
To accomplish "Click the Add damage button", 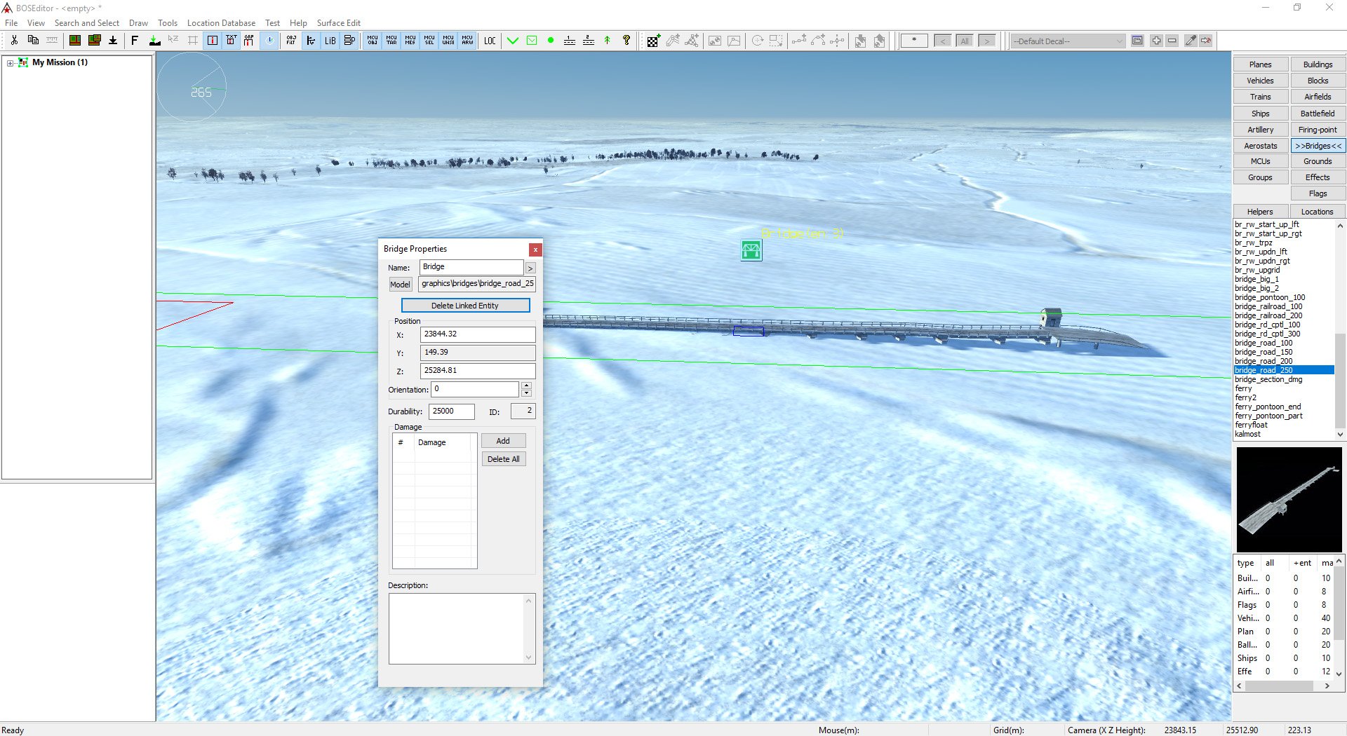I will (x=503, y=441).
